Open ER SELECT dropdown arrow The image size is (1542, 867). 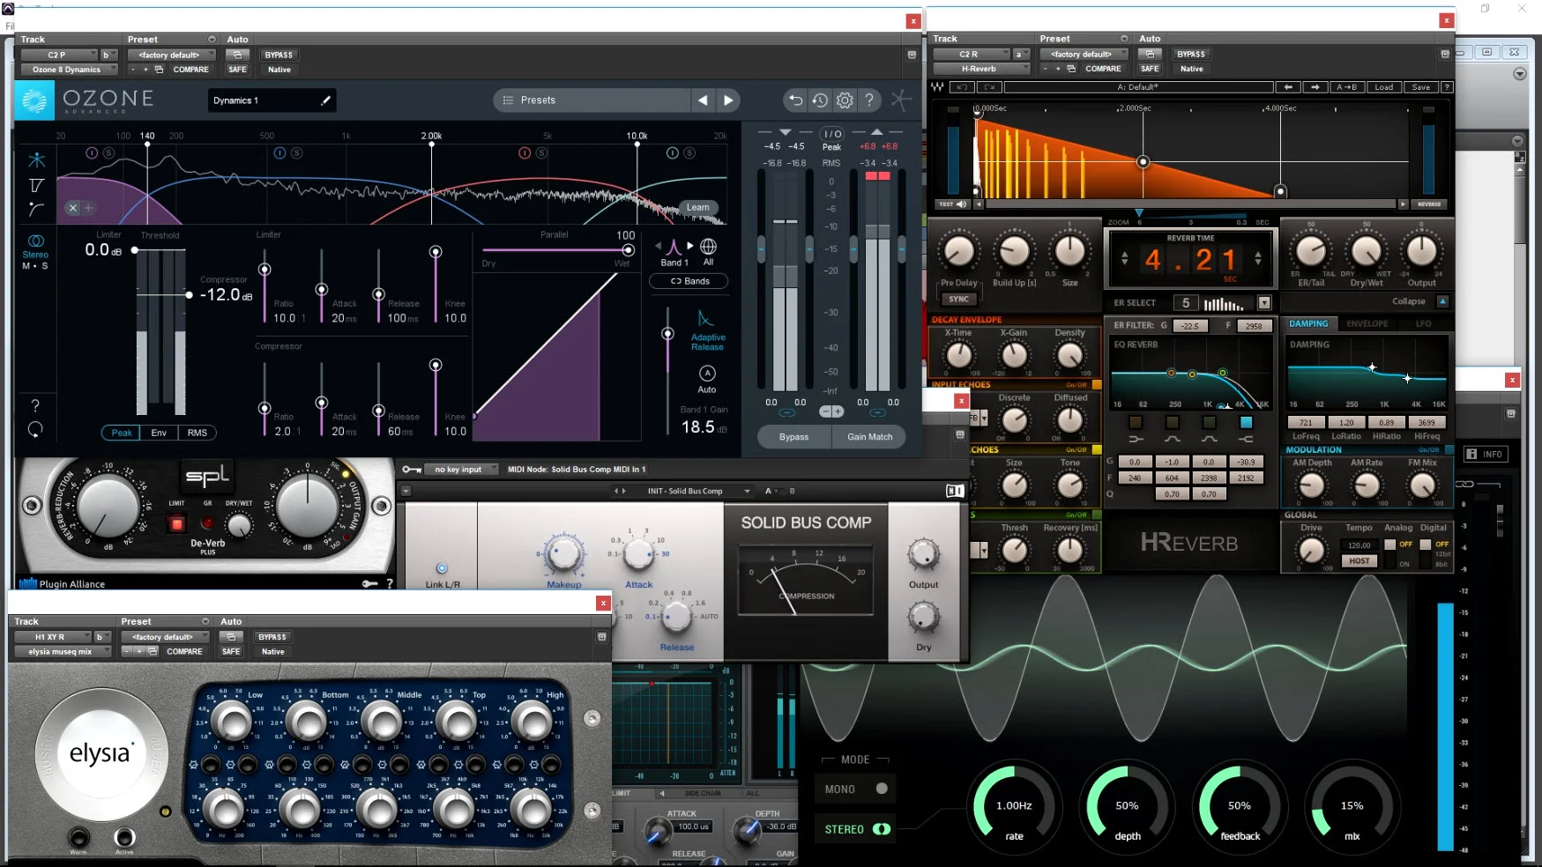(1264, 303)
